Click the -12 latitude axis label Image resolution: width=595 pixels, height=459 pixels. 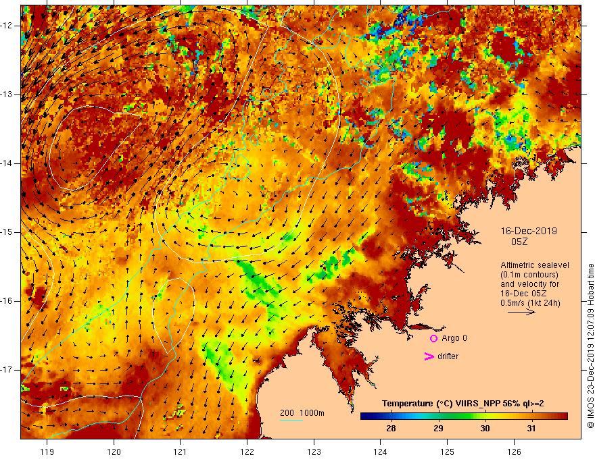[x=7, y=26]
